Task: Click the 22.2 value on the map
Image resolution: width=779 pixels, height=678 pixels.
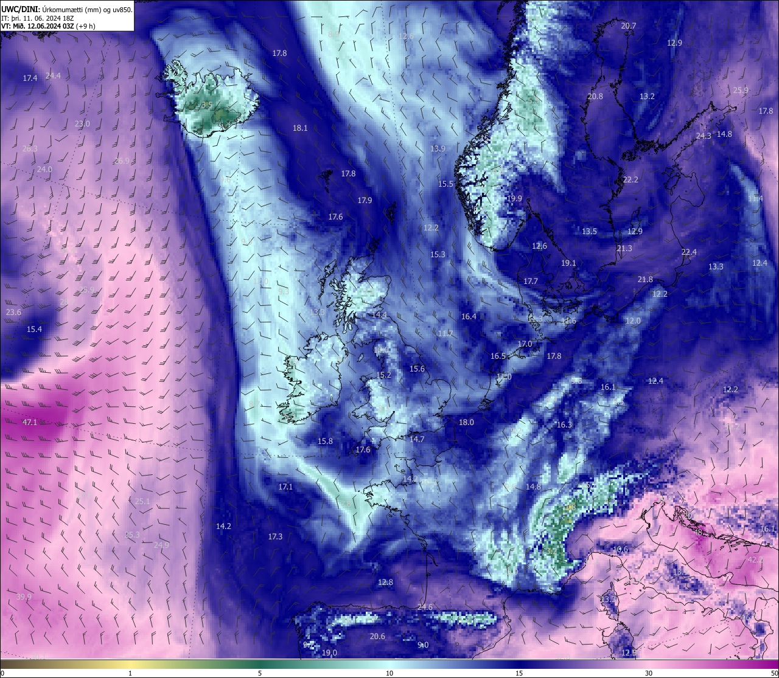Action: [x=631, y=179]
